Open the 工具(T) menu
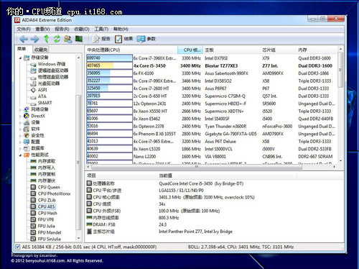359x269 pixels. pos(101,29)
